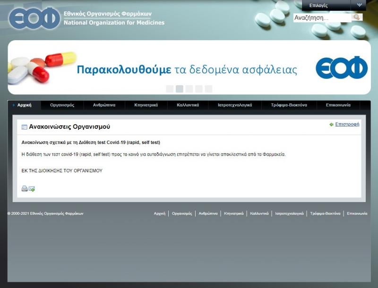Click the bold Covid-19 test announcement title
The image size is (378, 288).
pyautogui.click(x=91, y=143)
